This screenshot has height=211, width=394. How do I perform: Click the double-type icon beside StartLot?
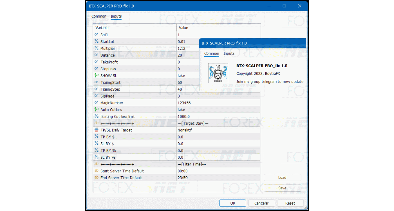click(97, 41)
